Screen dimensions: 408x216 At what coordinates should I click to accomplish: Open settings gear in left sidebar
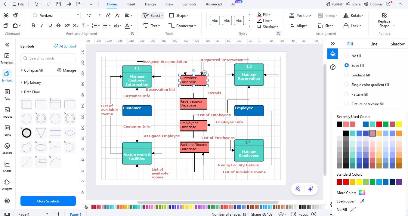coord(7,201)
